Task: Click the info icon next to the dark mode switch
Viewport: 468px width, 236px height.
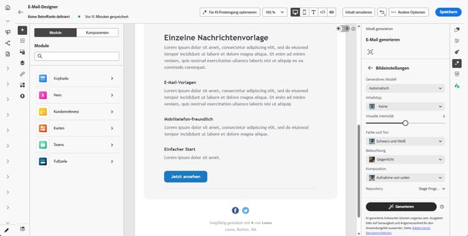Action: 353,29
